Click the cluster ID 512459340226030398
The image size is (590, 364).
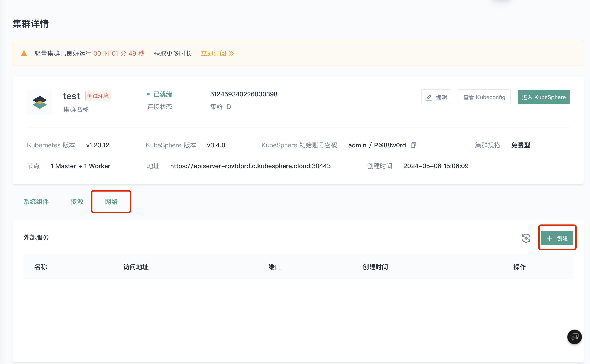[244, 94]
